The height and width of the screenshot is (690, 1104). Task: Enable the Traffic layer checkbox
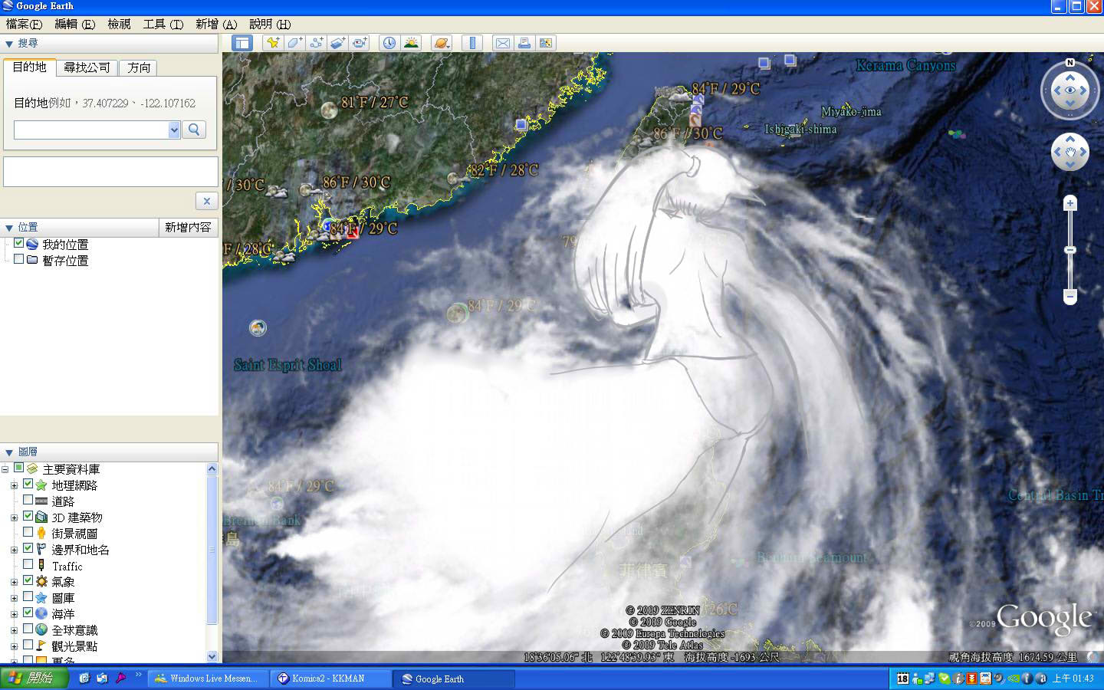(x=28, y=564)
